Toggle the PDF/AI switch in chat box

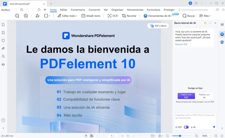[x=186, y=127]
